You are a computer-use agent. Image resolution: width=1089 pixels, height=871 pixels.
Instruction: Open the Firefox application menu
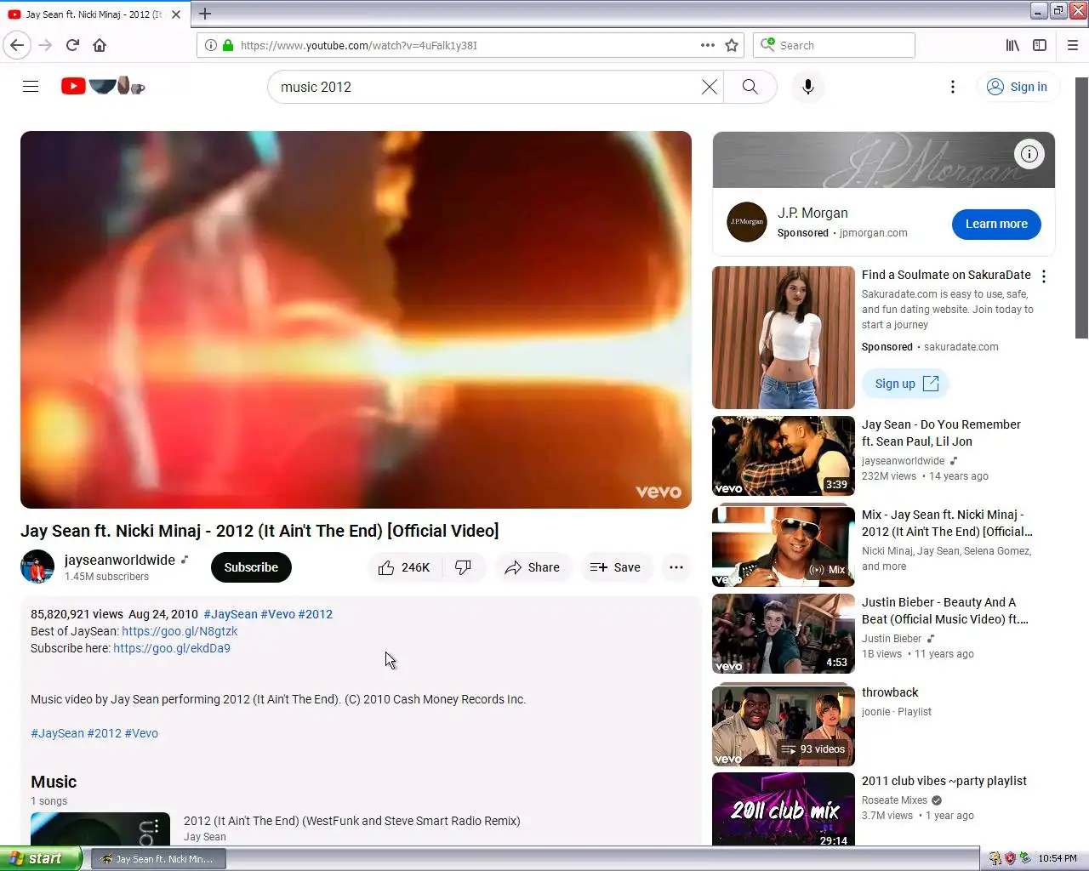pos(1073,45)
